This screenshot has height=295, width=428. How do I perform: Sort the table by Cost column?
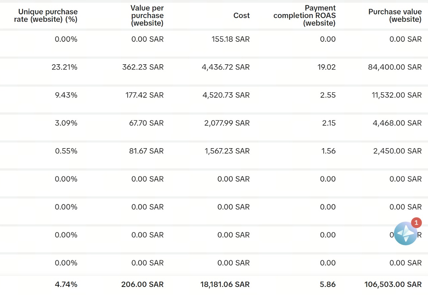241,16
